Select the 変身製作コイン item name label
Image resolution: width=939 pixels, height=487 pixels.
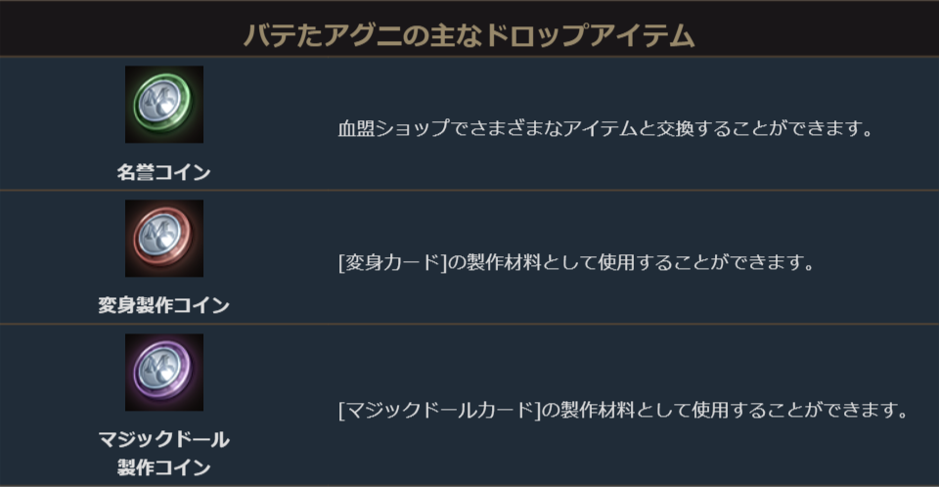163,306
